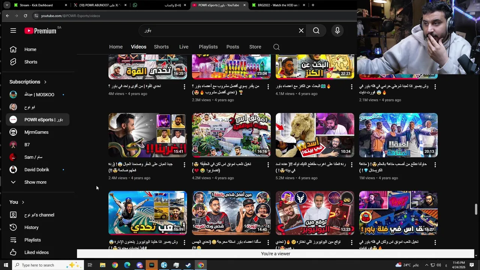480x270 pixels.
Task: Open options menu for the 2.3M views video
Action: click(268, 87)
